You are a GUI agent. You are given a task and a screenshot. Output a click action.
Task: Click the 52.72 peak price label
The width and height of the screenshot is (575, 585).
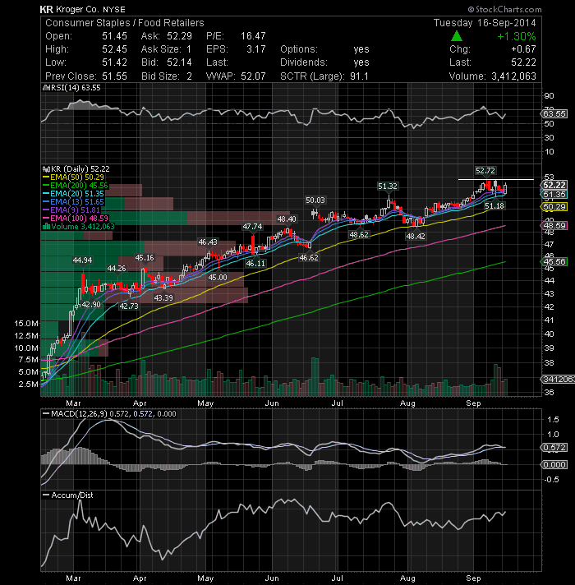point(485,171)
